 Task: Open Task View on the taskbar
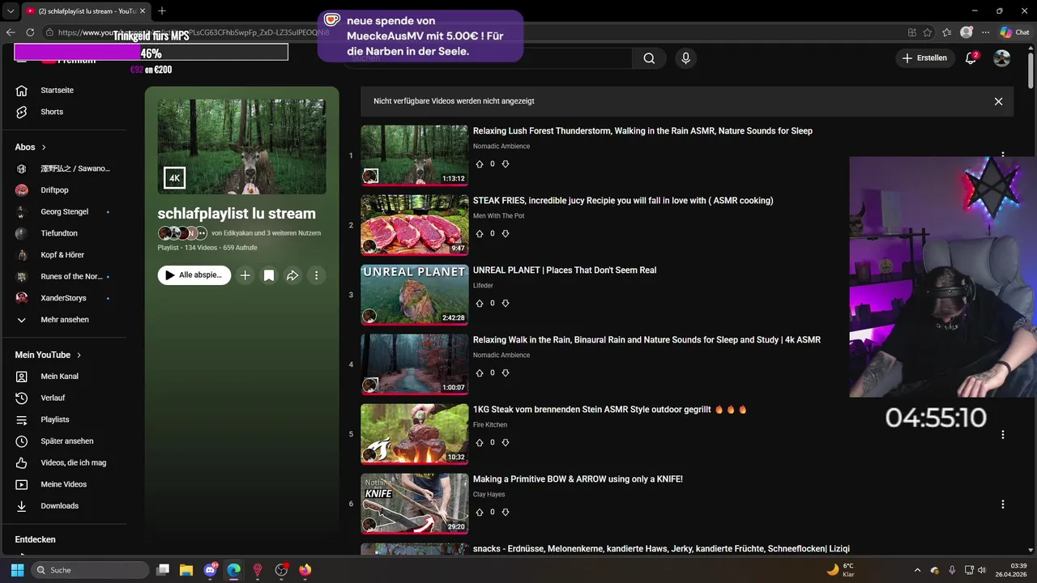point(163,570)
